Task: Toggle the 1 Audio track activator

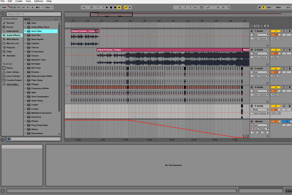Action: point(276,31)
